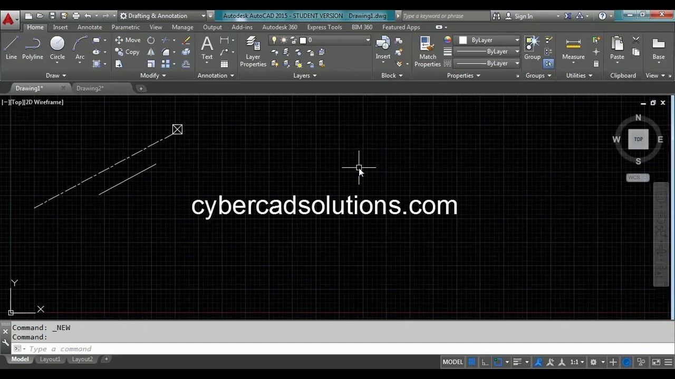The height and width of the screenshot is (379, 675).
Task: Toggle lineweight display in the status bar
Action: (517, 362)
